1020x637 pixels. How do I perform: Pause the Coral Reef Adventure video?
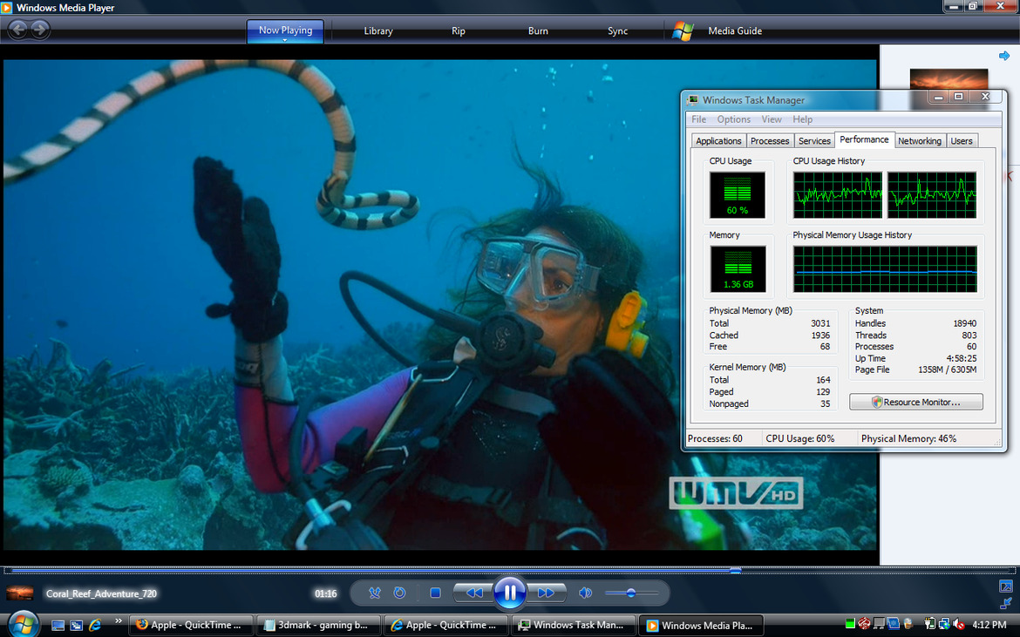(x=510, y=593)
